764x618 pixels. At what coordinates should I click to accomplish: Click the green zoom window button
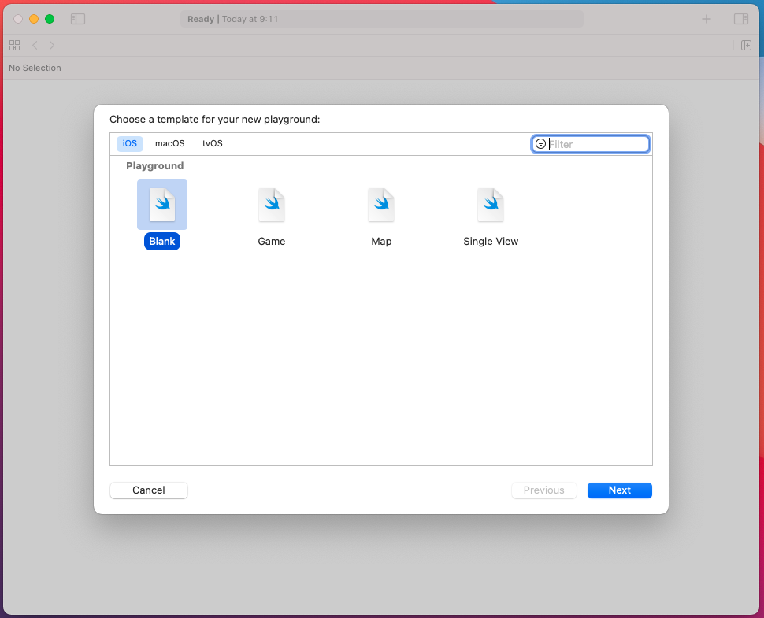(50, 19)
